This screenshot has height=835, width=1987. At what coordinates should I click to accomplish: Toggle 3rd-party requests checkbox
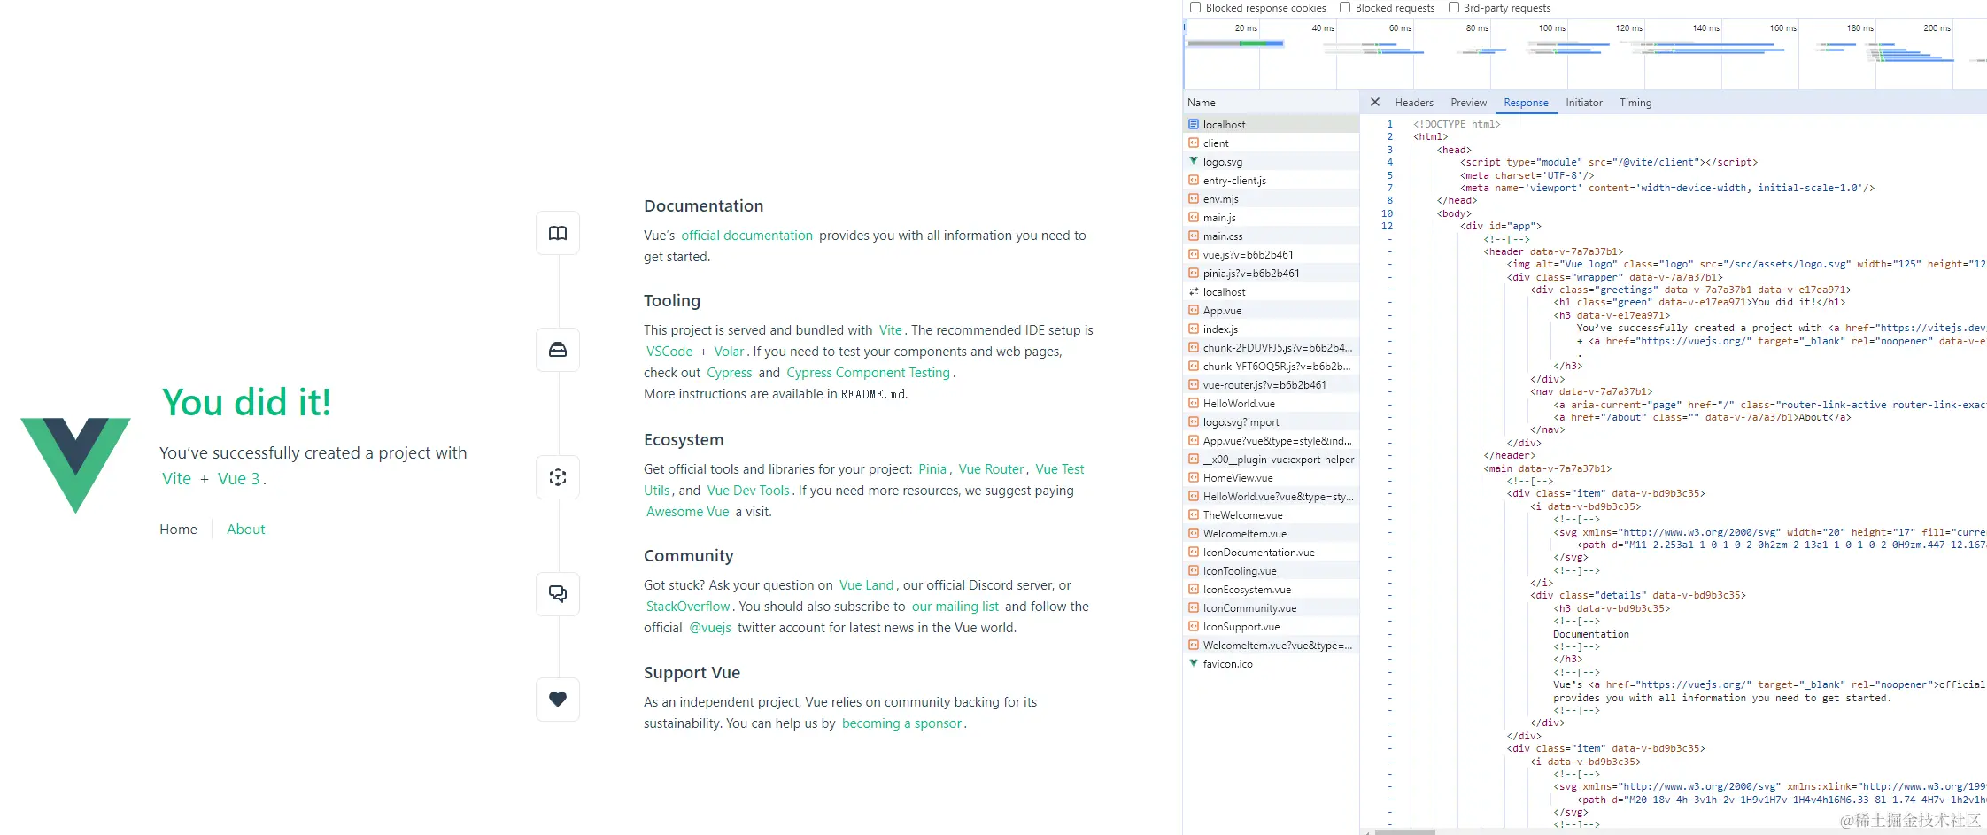(1454, 7)
